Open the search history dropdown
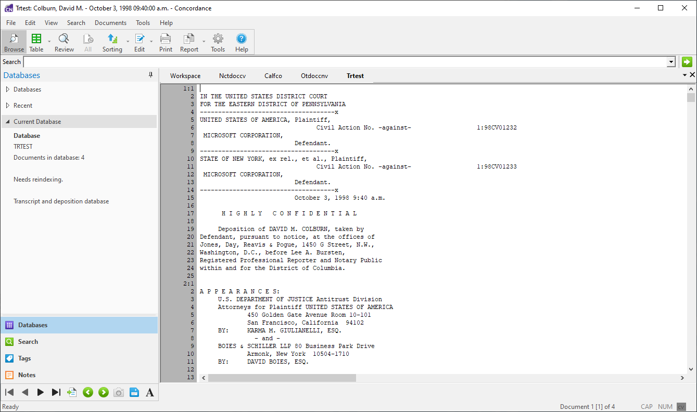The height and width of the screenshot is (412, 697). pyautogui.click(x=671, y=62)
